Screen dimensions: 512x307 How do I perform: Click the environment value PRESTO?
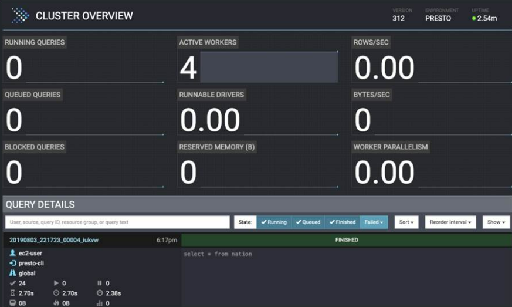pyautogui.click(x=438, y=18)
